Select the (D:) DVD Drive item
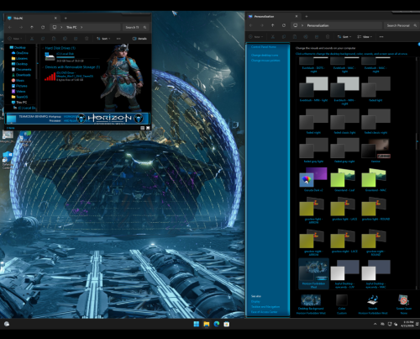The width and height of the screenshot is (420, 339). pyautogui.click(x=69, y=77)
